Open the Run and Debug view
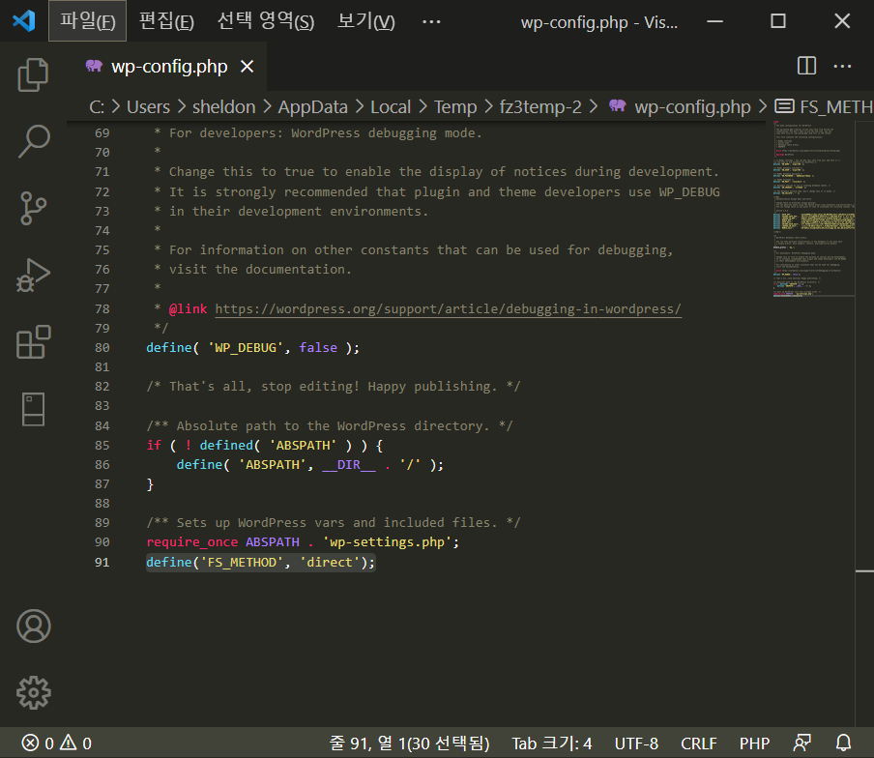This screenshot has width=874, height=758. [x=34, y=276]
